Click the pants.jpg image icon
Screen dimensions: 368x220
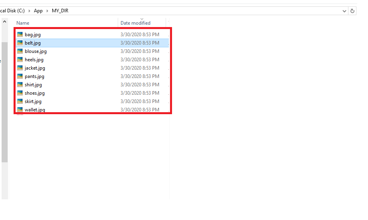click(x=20, y=76)
